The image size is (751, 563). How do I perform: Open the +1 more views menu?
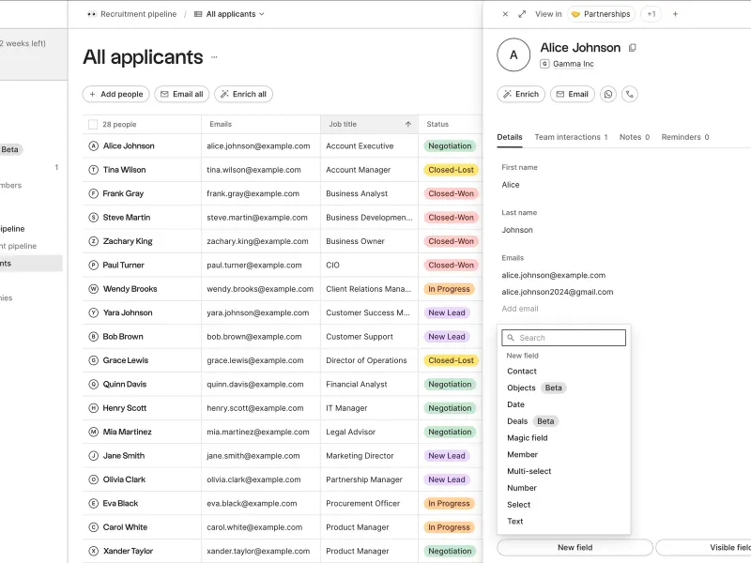pyautogui.click(x=651, y=14)
